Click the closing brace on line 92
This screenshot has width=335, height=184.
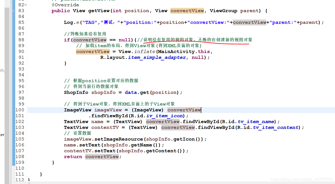[65, 63]
